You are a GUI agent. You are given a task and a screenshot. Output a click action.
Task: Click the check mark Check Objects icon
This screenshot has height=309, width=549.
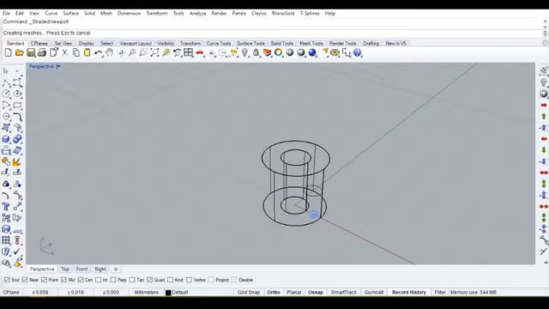17,251
